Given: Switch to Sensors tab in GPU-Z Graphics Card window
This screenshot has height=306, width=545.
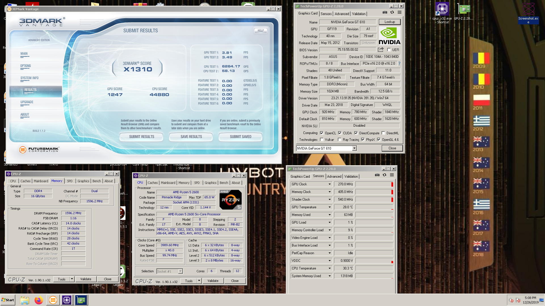Looking at the screenshot, I should click(326, 14).
